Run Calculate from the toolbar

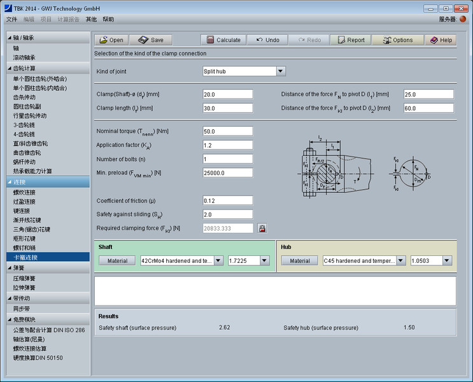coord(223,39)
